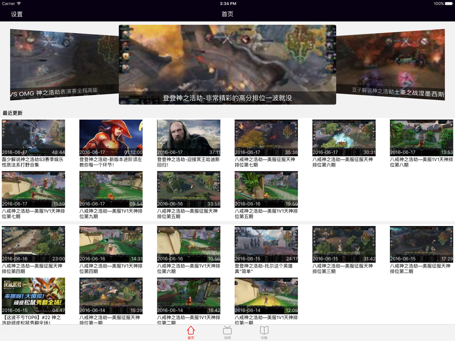Screen dimensions: 455x341
Task: Play the 11:59 video thumbnail
Action: (33, 189)
